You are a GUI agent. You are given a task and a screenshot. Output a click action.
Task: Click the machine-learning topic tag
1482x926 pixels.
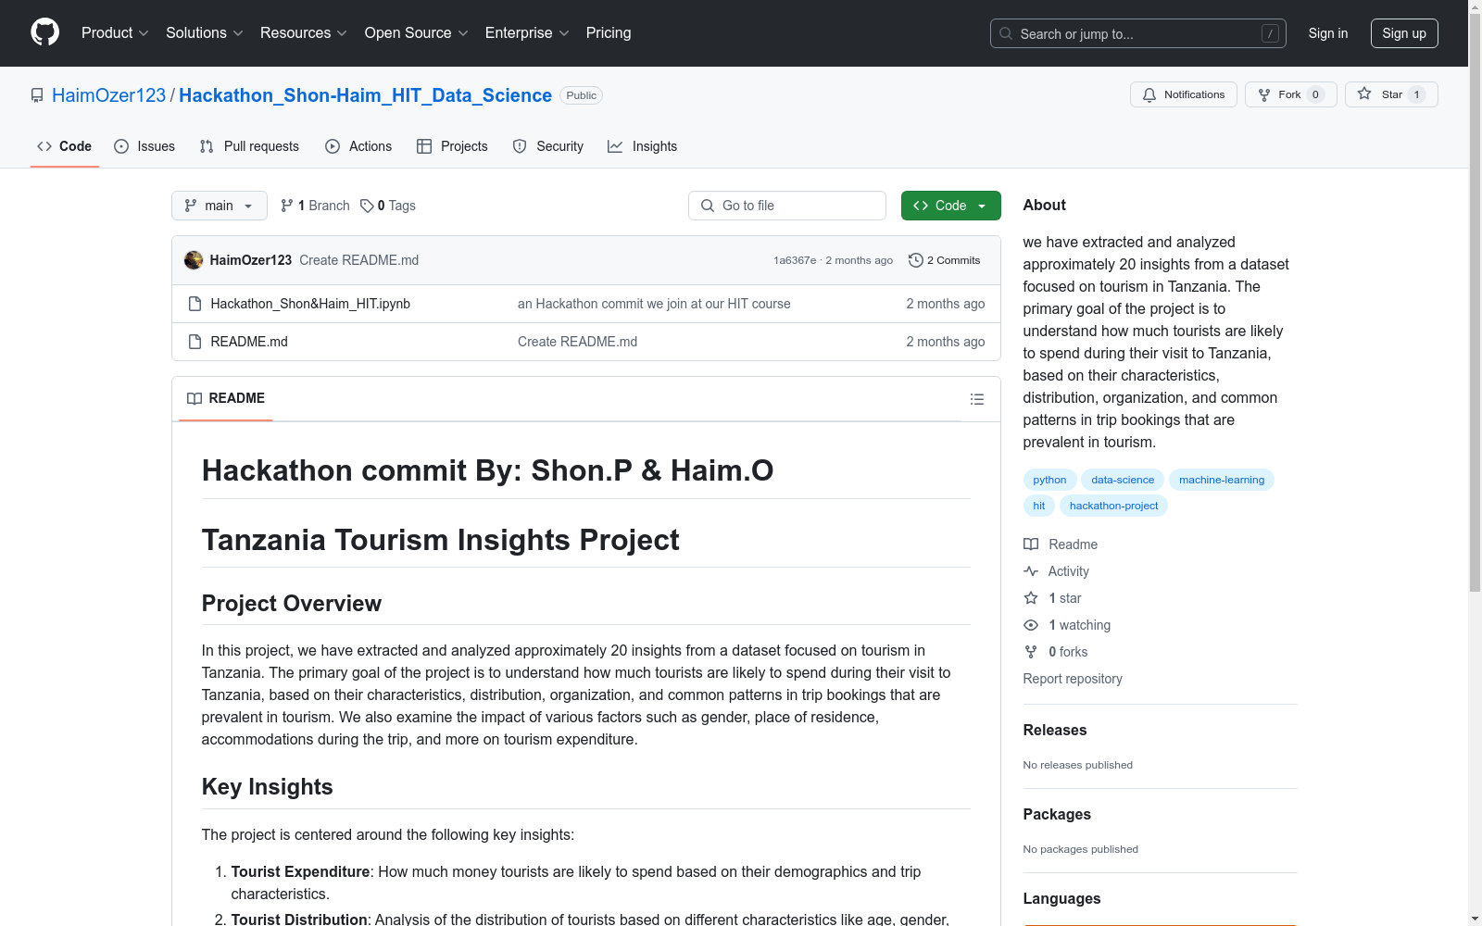[x=1222, y=480]
